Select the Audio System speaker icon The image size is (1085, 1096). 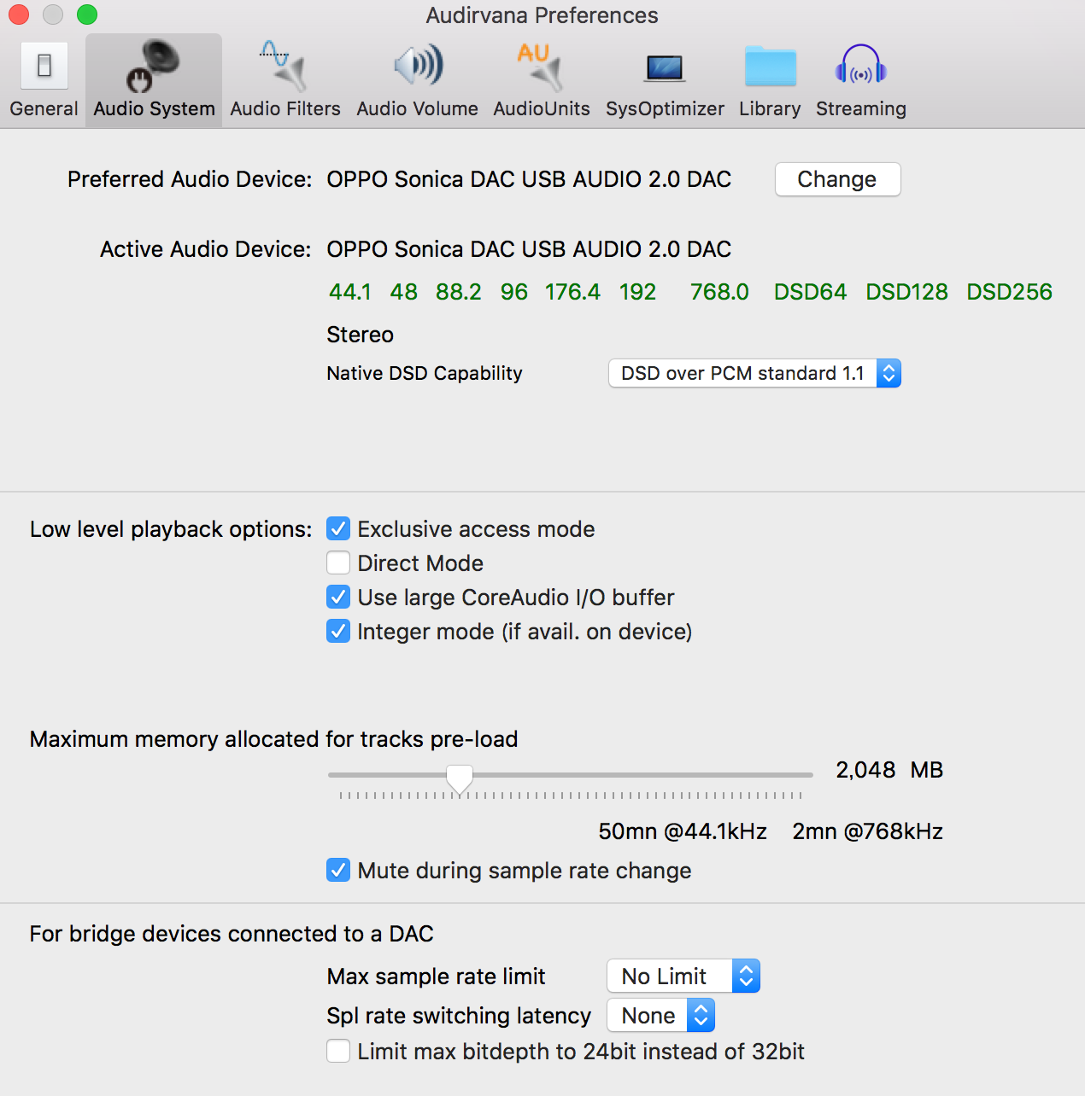[x=154, y=66]
